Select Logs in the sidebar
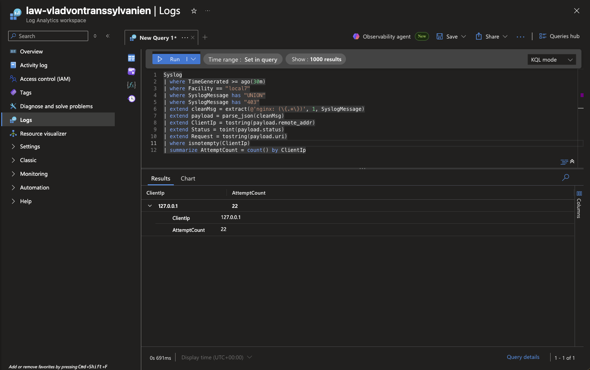Screen dimensions: 590x370 [57, 120]
